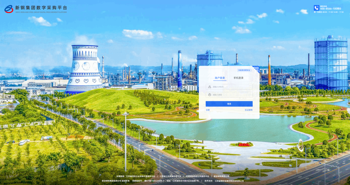
Task: Click the lock icon in password field
Action: [210, 95]
